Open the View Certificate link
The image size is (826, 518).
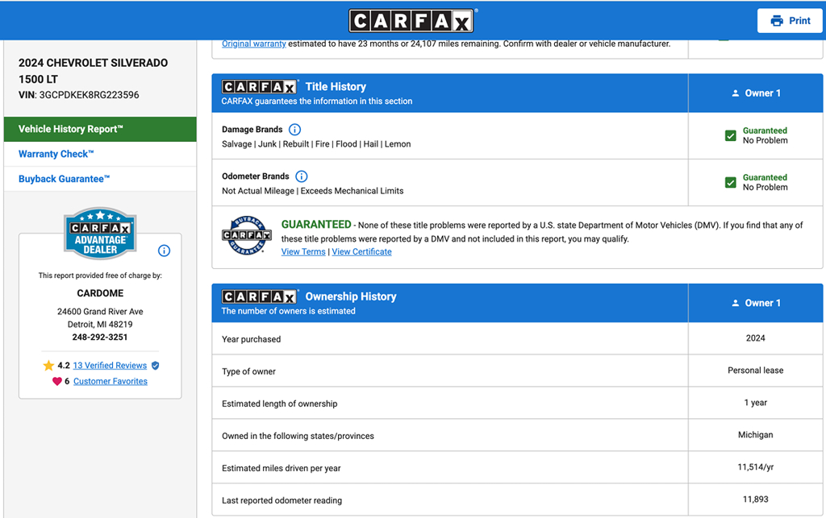coord(362,252)
